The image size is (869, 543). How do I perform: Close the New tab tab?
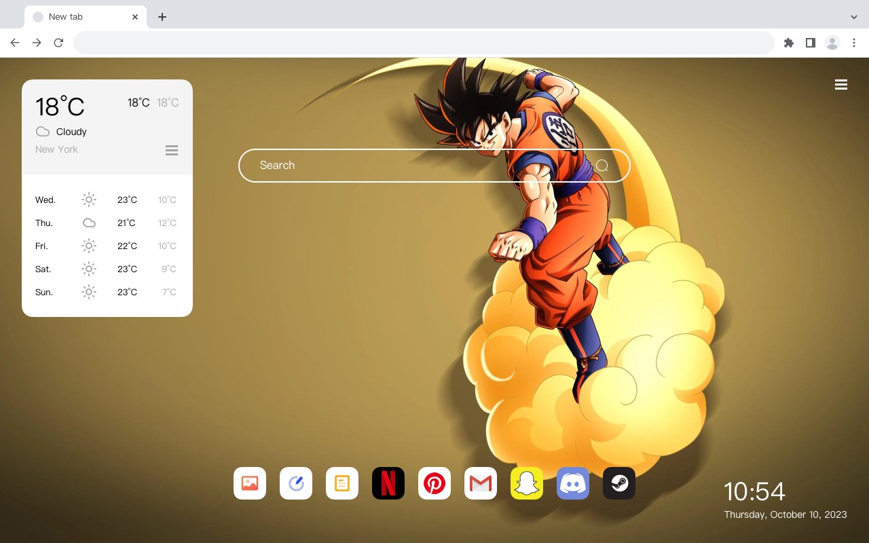point(135,17)
